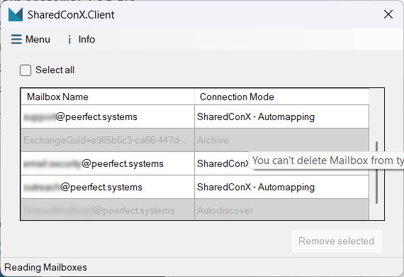
Task: Close the SharedConX.Client window
Action: coord(388,14)
